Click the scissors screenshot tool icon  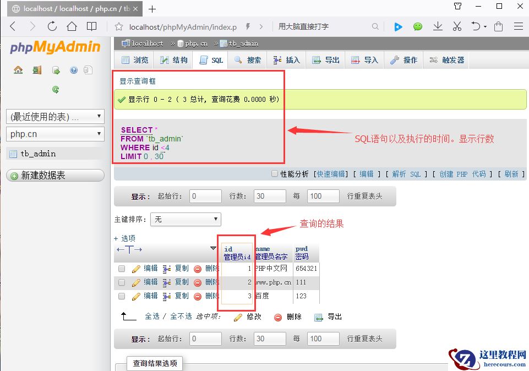(457, 26)
